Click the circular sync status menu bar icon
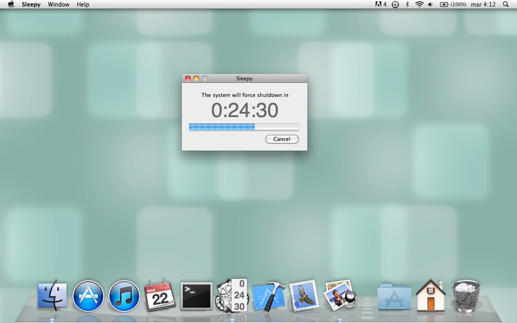This screenshot has width=517, height=323. coord(395,4)
